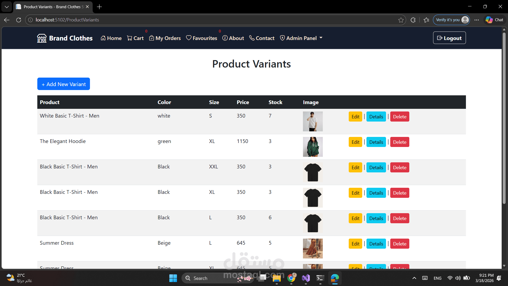The image size is (508, 286).
Task: Open the green hoodie product thumbnail
Action: click(x=313, y=147)
